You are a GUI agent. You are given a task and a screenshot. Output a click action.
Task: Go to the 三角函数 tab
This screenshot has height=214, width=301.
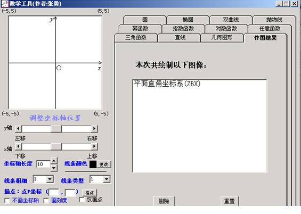(136, 37)
